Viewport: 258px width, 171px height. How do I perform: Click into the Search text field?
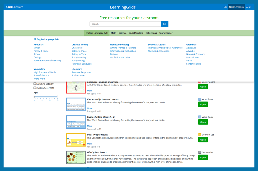click(x=125, y=24)
